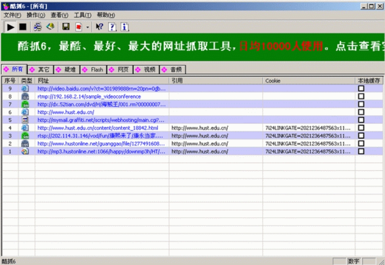
Task: Tick the local cache checkbox for row 1
Action: pyautogui.click(x=361, y=151)
